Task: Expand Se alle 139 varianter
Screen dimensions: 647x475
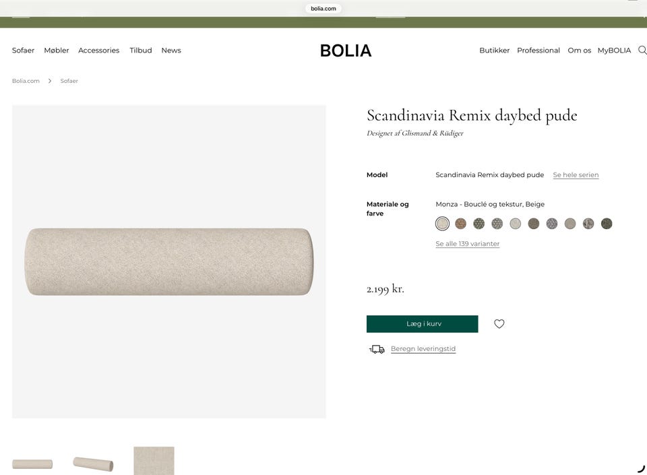Action: [x=467, y=244]
